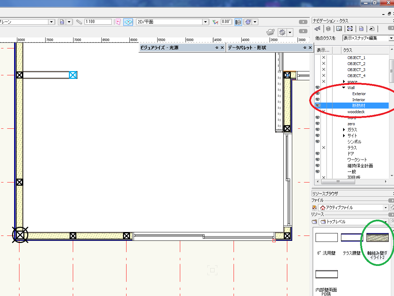Screen dimensions: 394x296
Task: Click the layer scale ruler icon
Action: 79,22
